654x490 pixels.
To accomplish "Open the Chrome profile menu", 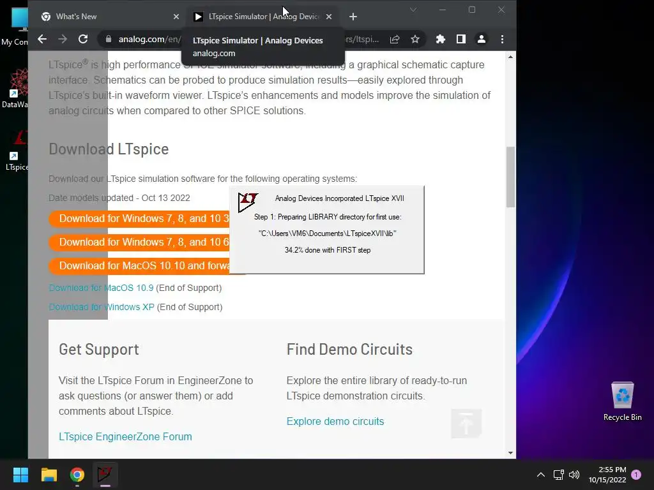I will 482,39.
